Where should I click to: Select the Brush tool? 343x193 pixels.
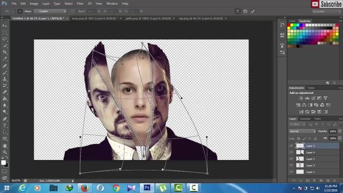click(x=5, y=72)
